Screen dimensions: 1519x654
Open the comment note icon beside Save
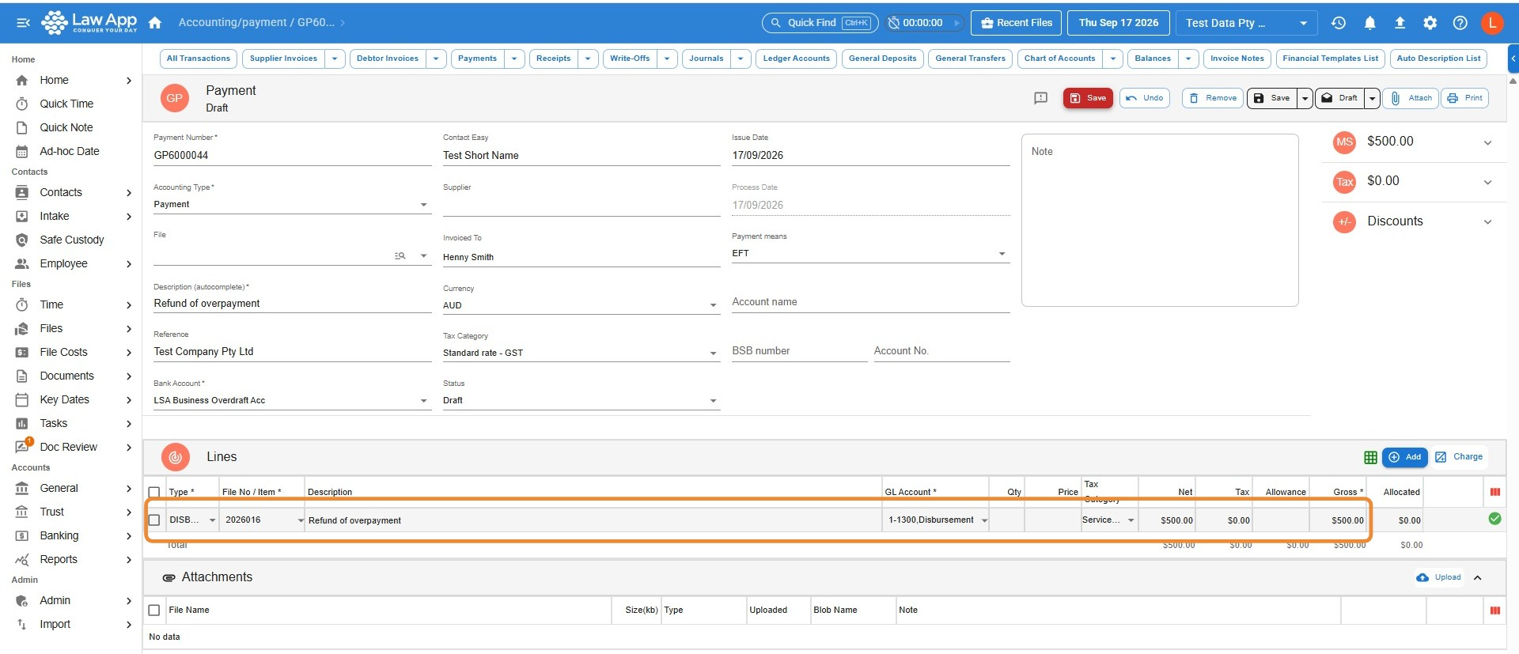tap(1040, 98)
